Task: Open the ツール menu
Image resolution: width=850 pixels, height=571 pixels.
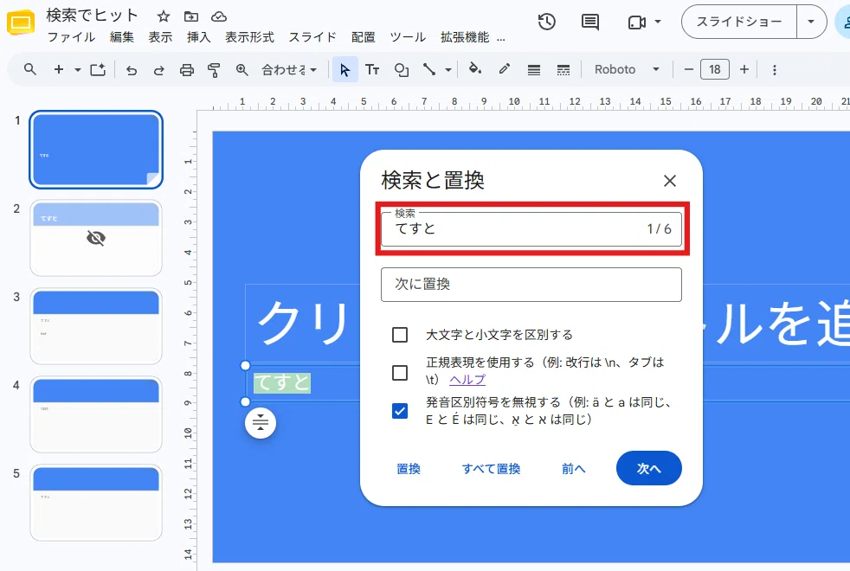Action: 408,37
